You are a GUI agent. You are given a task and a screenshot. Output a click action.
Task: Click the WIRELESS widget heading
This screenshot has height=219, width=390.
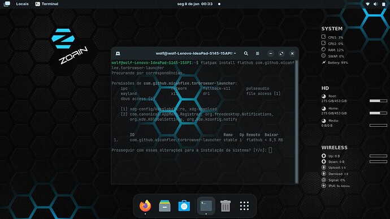[x=334, y=148]
